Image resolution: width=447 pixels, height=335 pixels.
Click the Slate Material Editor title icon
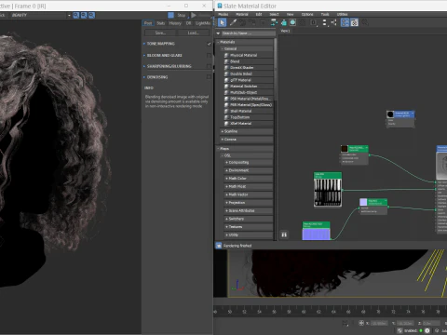point(220,6)
